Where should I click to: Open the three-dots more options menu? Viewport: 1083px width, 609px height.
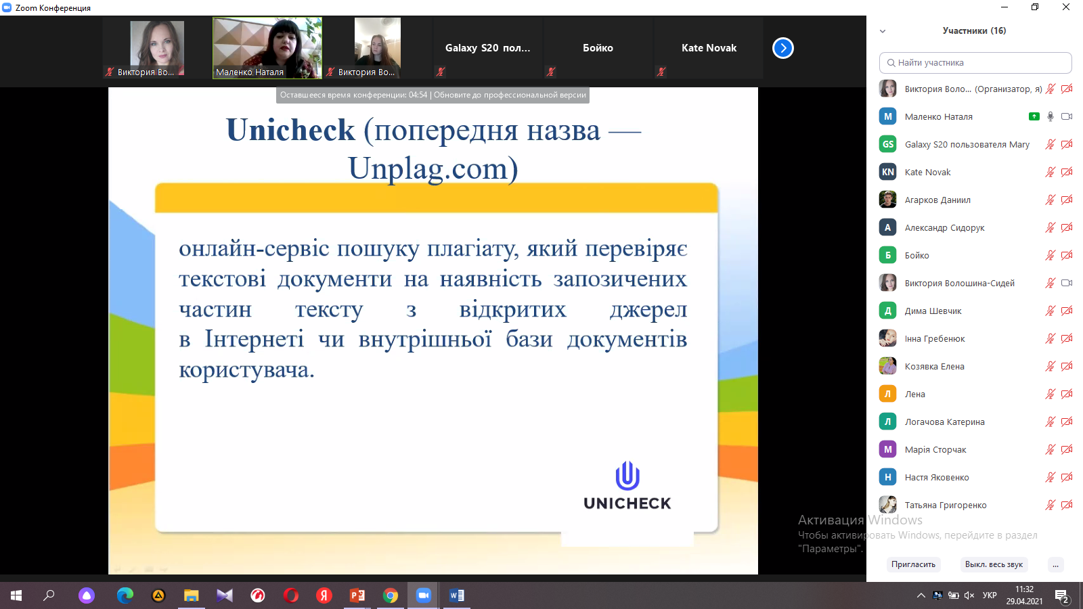1055,564
